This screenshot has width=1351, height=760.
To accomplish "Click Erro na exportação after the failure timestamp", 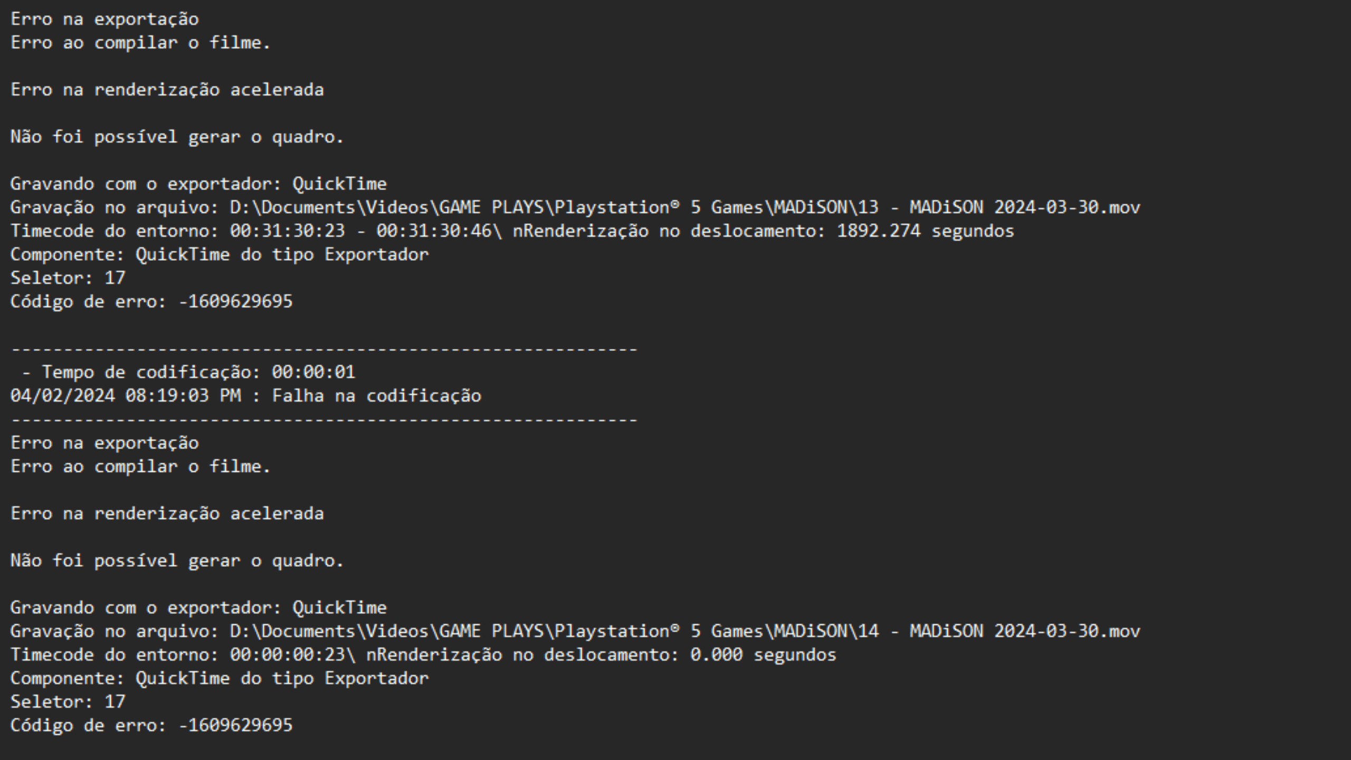I will (x=104, y=443).
